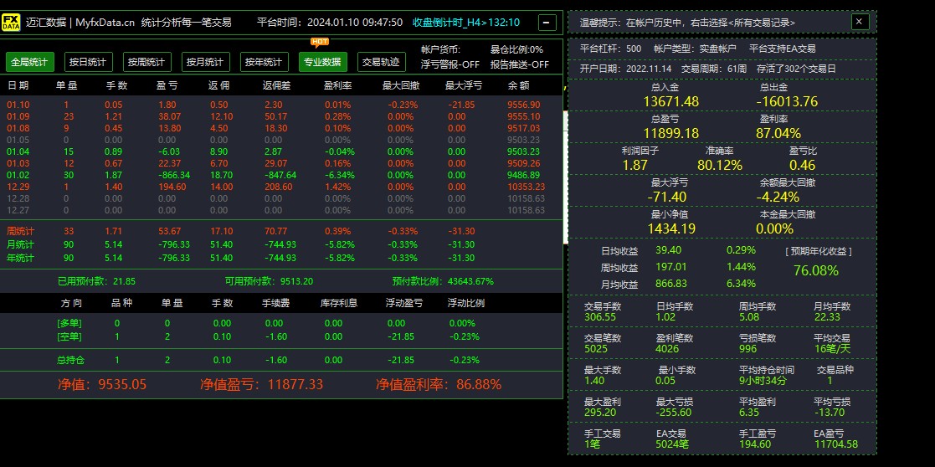Click the 余额最大回撤 value -4.24%
This screenshot has width=935, height=467.
[778, 197]
